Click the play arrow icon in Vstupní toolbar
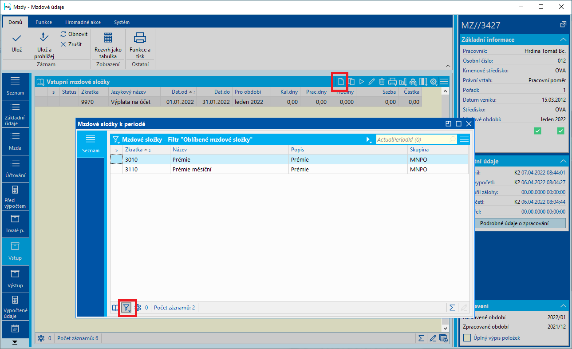Image resolution: width=572 pixels, height=349 pixels. tap(362, 82)
